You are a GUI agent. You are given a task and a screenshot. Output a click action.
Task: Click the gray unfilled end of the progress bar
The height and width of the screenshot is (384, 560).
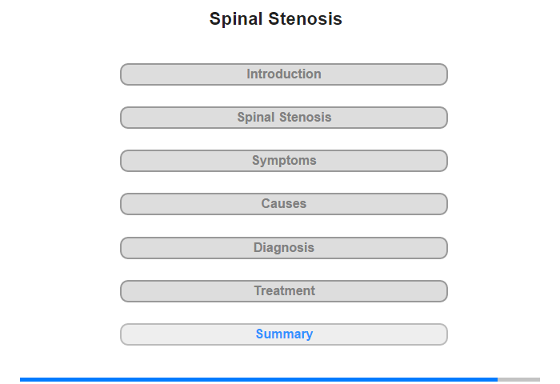click(x=518, y=379)
